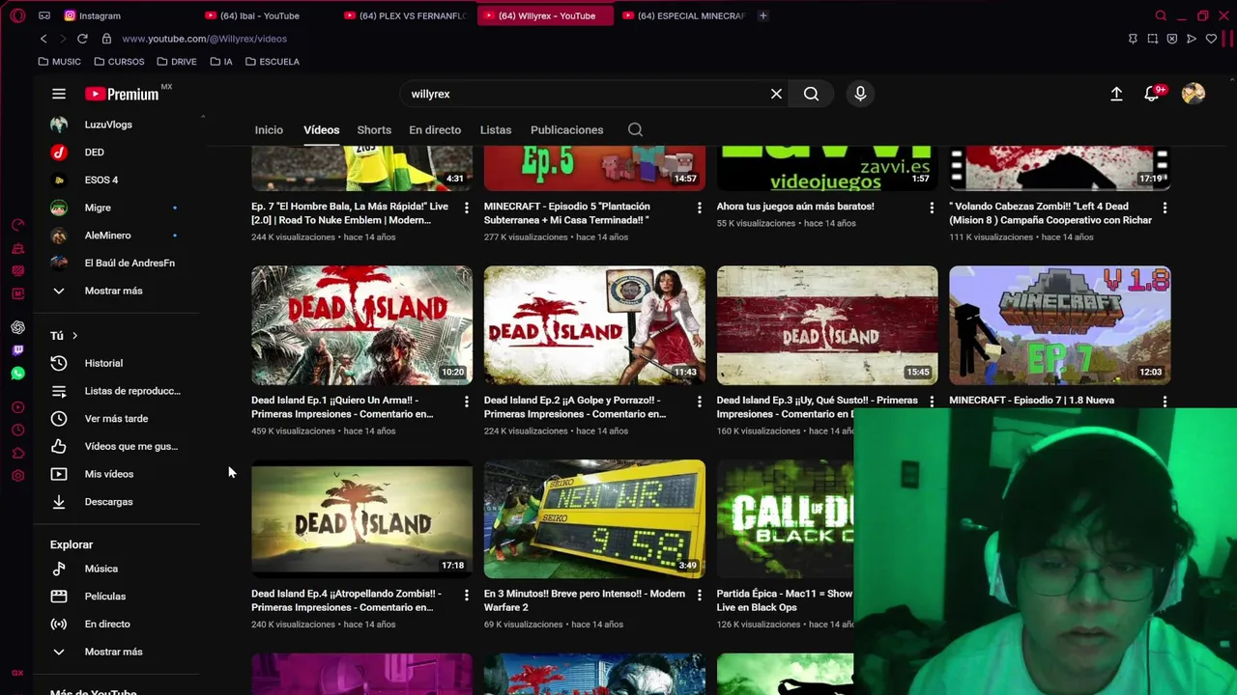Select the Shorts channel tab
Viewport: 1237px width, 695px height.
[374, 129]
